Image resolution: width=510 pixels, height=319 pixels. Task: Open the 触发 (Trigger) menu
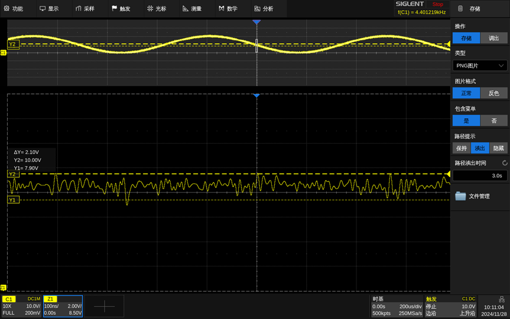point(121,9)
